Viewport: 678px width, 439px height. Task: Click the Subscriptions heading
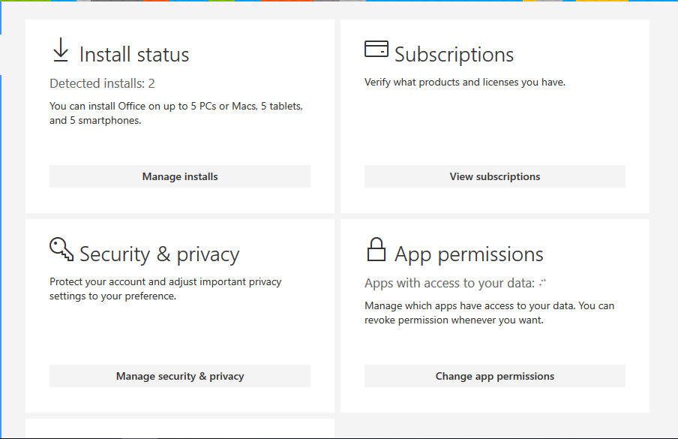tap(454, 55)
